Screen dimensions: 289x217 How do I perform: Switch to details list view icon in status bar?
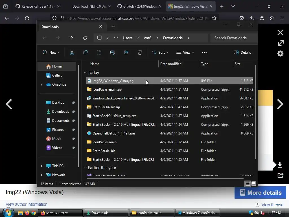(248, 184)
